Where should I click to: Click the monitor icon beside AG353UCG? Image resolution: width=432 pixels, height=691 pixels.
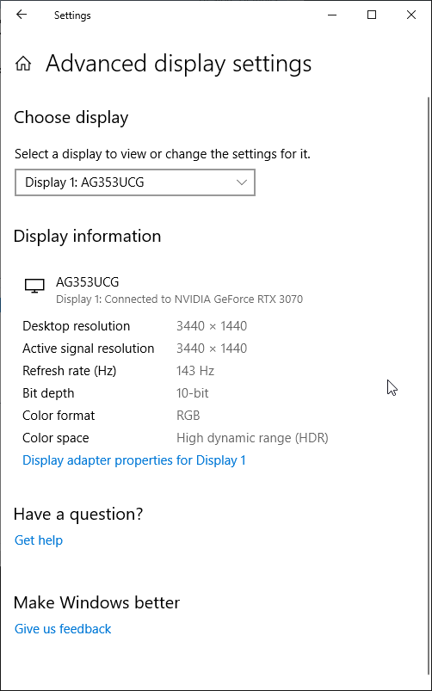(x=34, y=286)
